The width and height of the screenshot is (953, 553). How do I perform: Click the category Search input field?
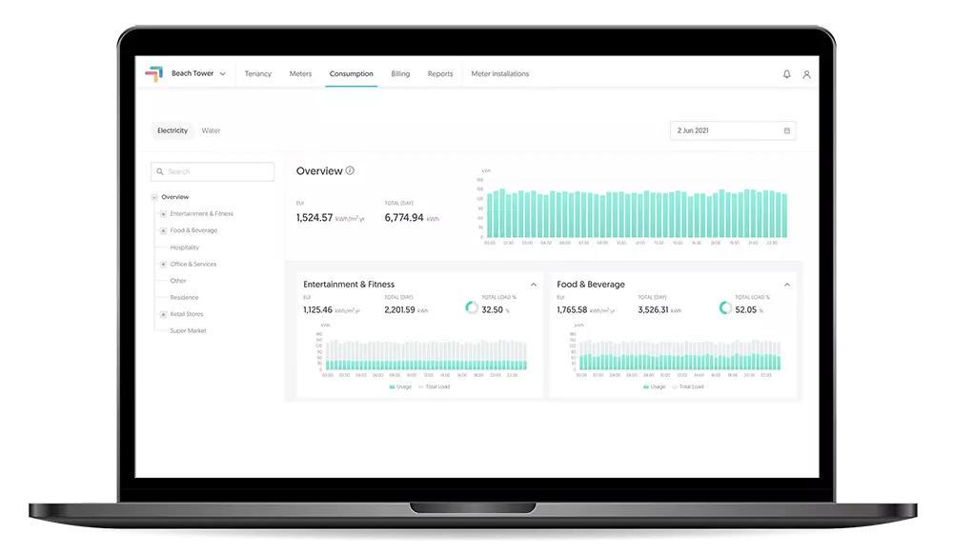coord(218,172)
